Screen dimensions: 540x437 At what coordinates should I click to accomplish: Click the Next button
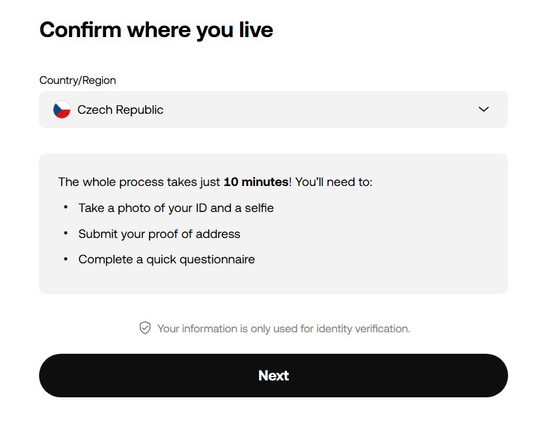coord(273,375)
